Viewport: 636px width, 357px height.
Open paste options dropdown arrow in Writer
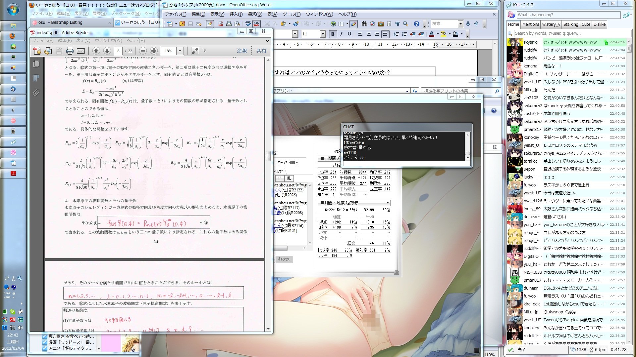[x=290, y=24]
